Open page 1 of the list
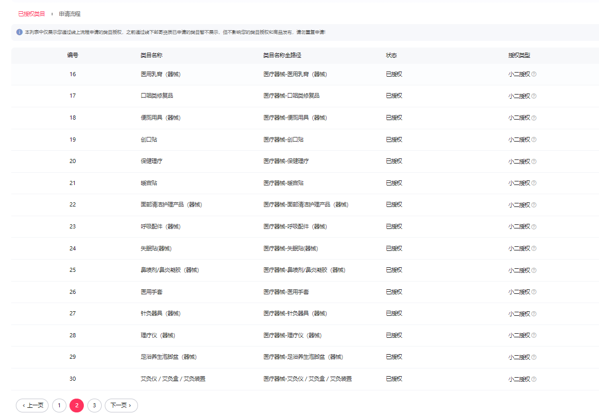599x416 pixels. [59, 405]
